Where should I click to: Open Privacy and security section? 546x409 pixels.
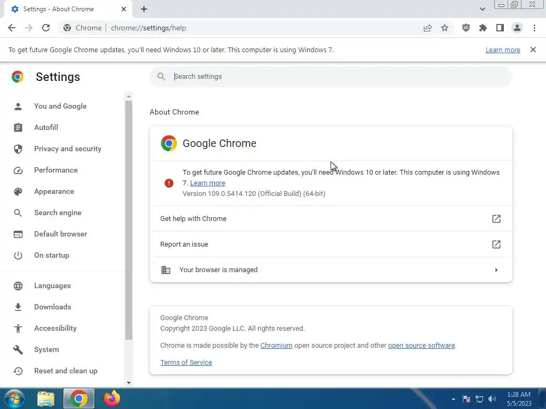coord(68,149)
